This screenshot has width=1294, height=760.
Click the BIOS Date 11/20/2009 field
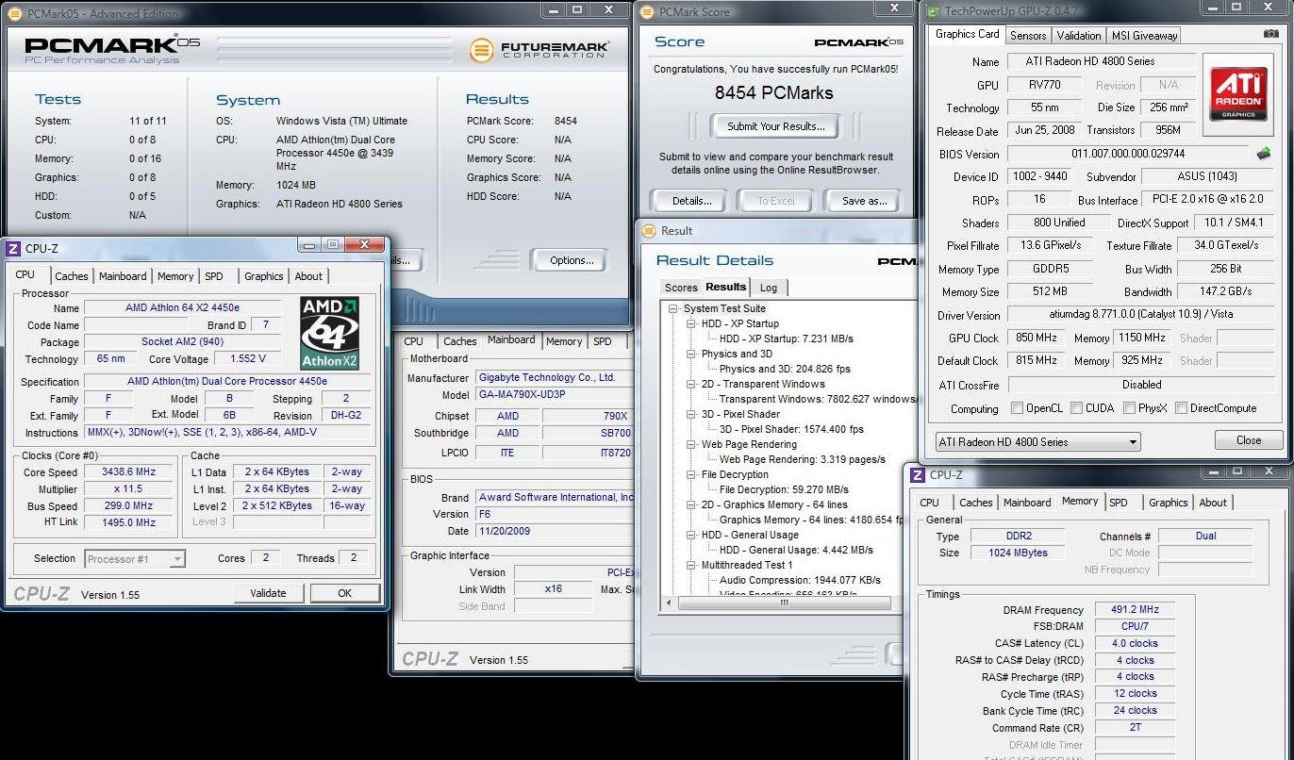point(555,531)
